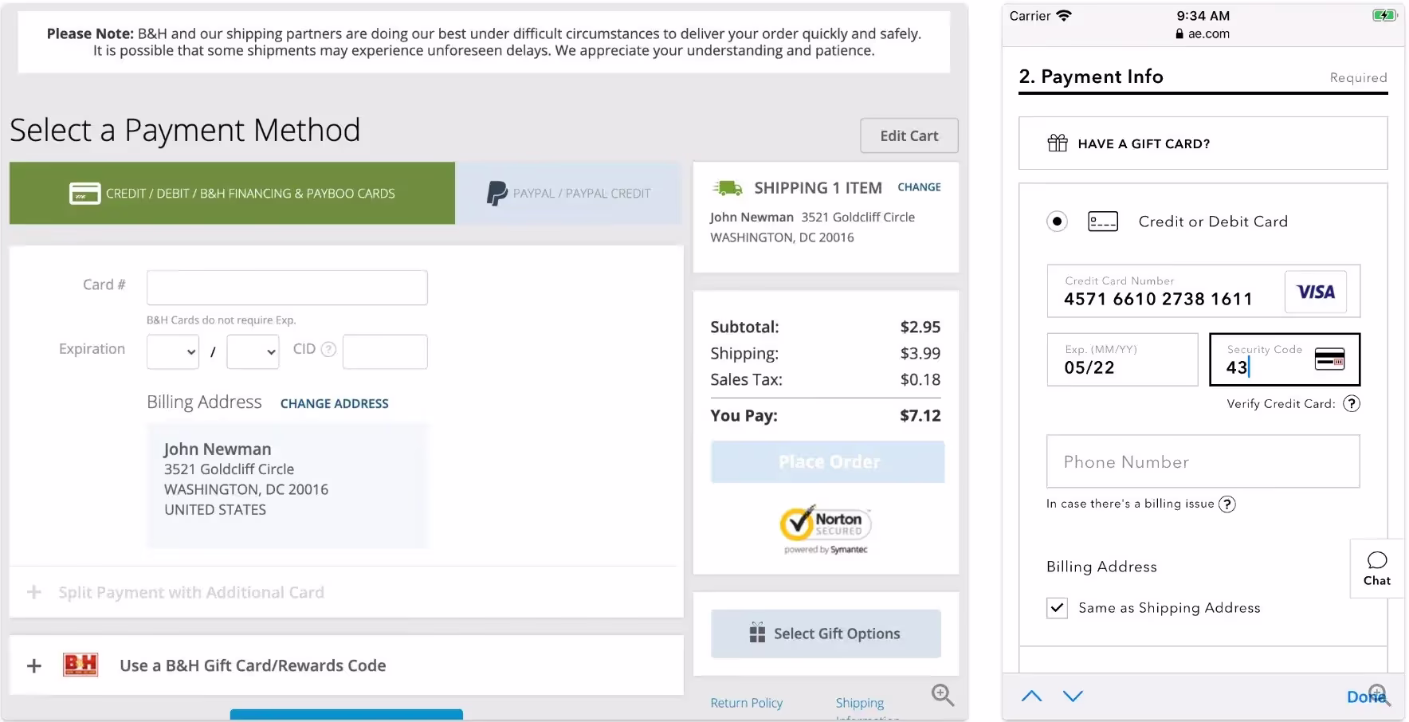Viewport: 1409px width, 722px height.
Task: Click the Edit Cart button
Action: coord(909,136)
